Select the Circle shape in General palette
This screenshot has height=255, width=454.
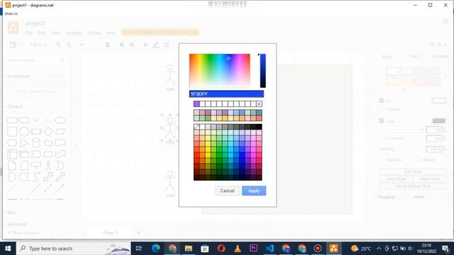pyautogui.click(x=24, y=132)
